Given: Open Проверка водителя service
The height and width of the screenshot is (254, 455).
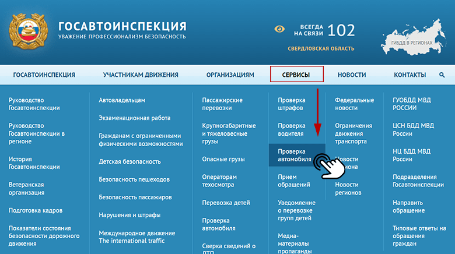Looking at the screenshot, I should 292,129.
